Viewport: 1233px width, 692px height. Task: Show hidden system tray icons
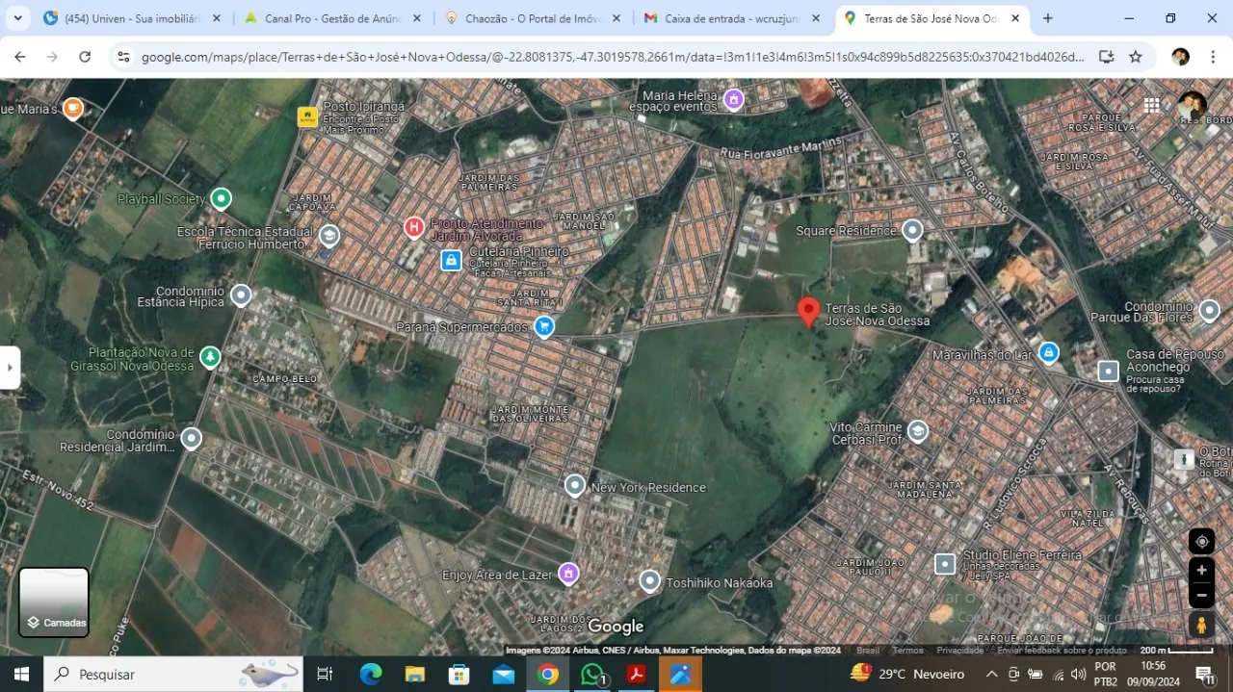coord(991,675)
